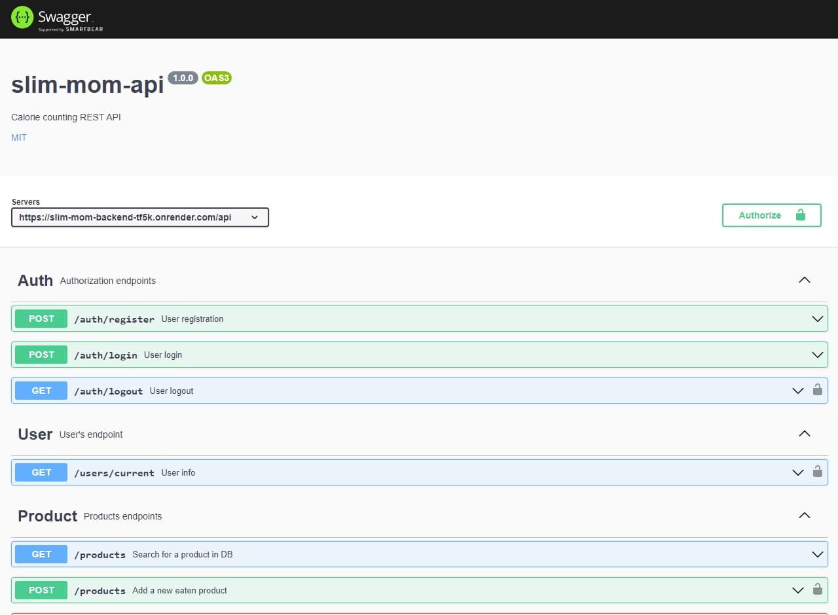Collapse the Auth section
The height and width of the screenshot is (615, 838).
(x=805, y=280)
